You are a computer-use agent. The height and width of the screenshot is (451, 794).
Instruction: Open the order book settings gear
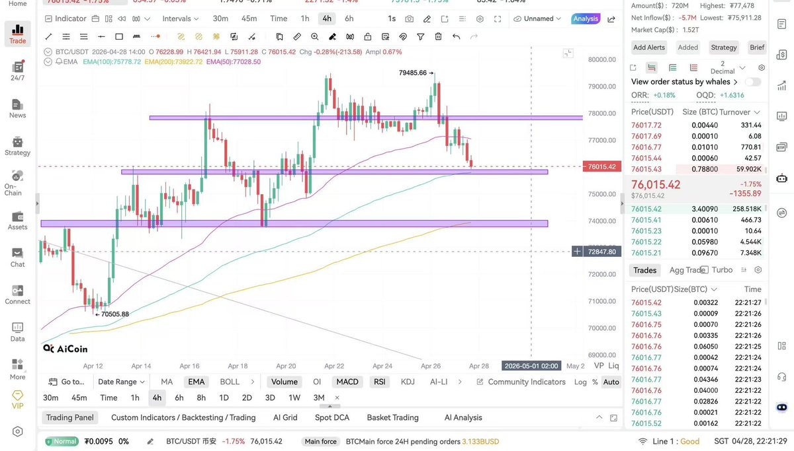click(x=762, y=67)
